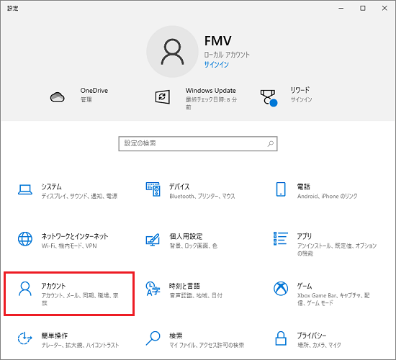The image size is (396, 360).
Task: Open デバイス via the keyboard icon
Action: [153, 189]
